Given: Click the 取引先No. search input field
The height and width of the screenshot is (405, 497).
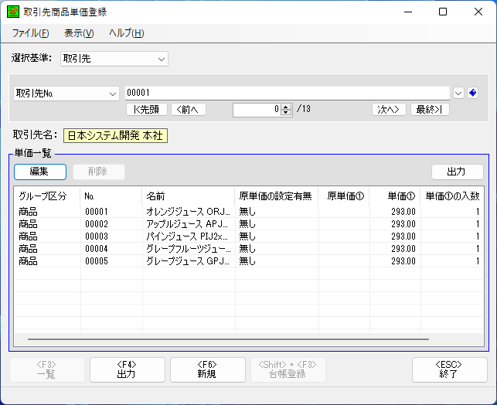Looking at the screenshot, I should pyautogui.click(x=287, y=93).
